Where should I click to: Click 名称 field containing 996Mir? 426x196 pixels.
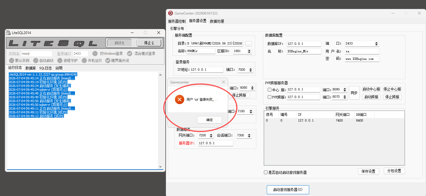[201, 51]
